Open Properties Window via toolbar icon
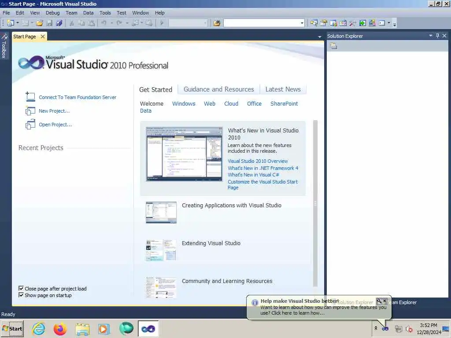 (324, 23)
